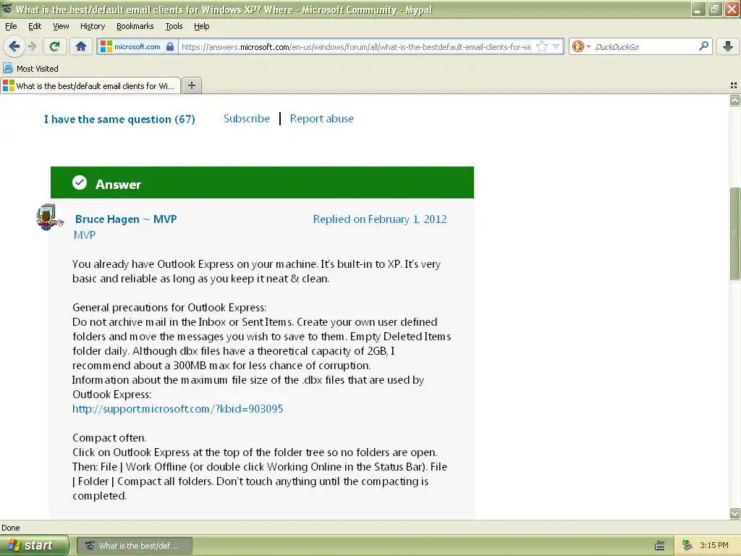
Task: Click the Mypal raccoon icon in title bar
Action: point(7,9)
